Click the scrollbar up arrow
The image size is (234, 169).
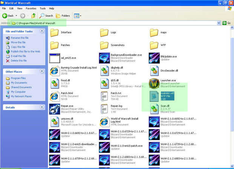coord(232,27)
